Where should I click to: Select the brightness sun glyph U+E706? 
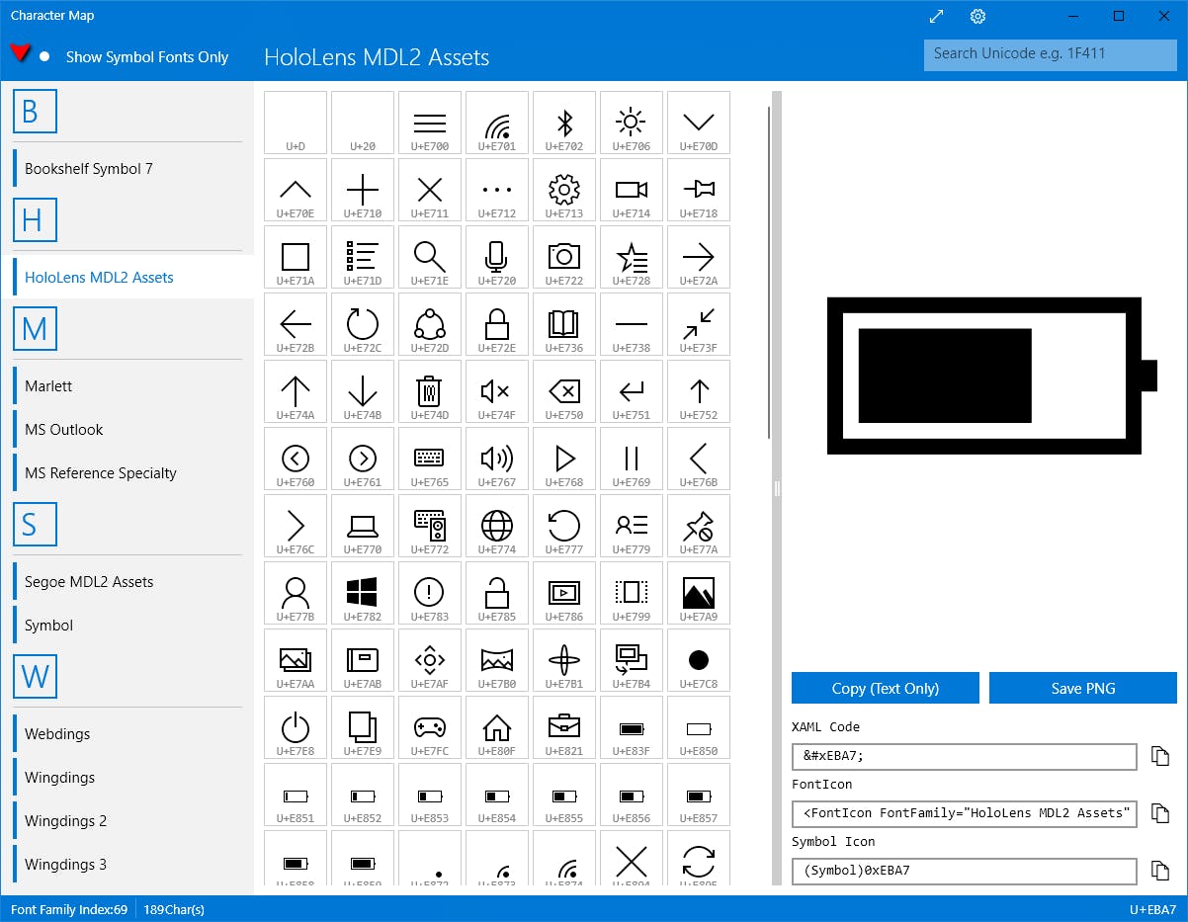[632, 123]
